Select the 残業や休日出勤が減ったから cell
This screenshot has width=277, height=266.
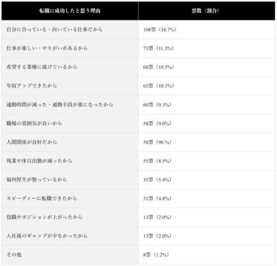[70, 161]
